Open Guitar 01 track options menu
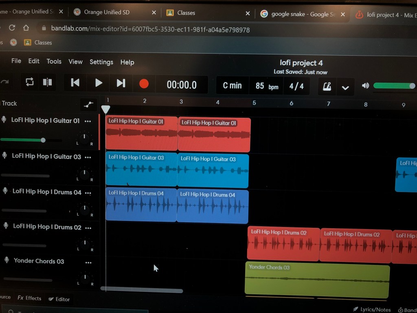The image size is (417, 313). [88, 121]
